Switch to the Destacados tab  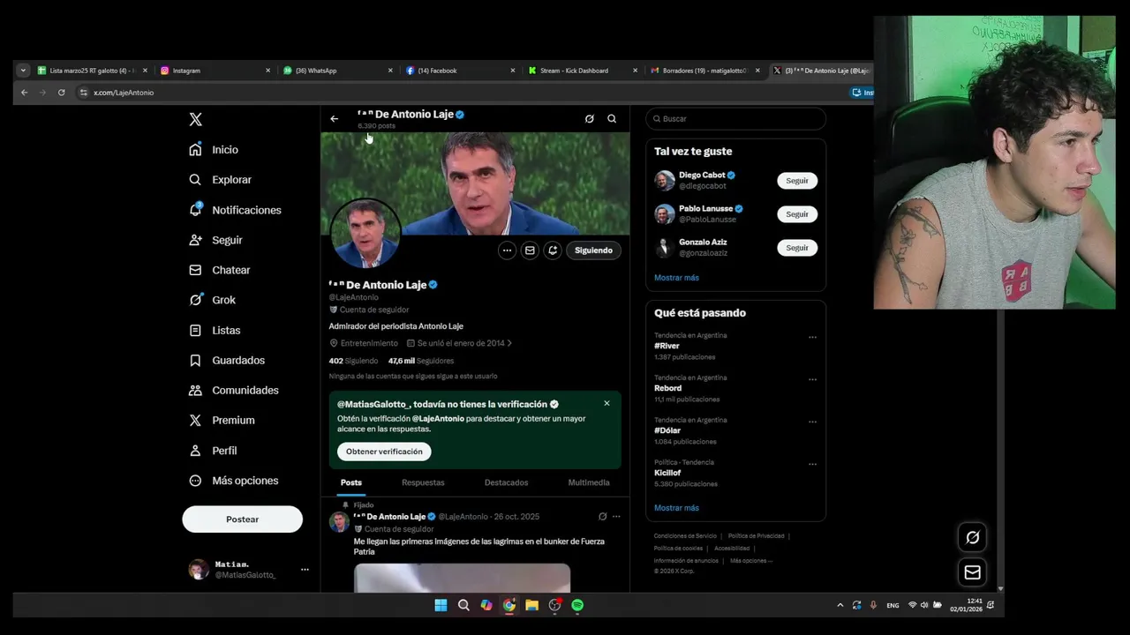(506, 482)
